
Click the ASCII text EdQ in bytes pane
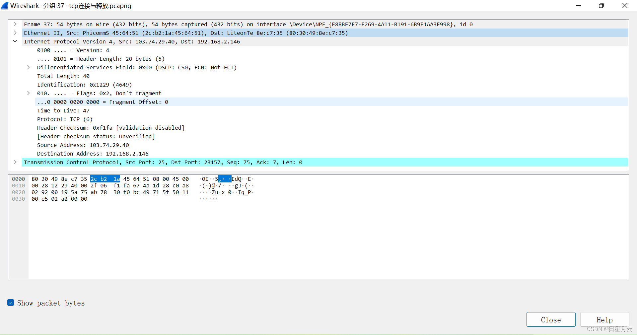point(237,179)
